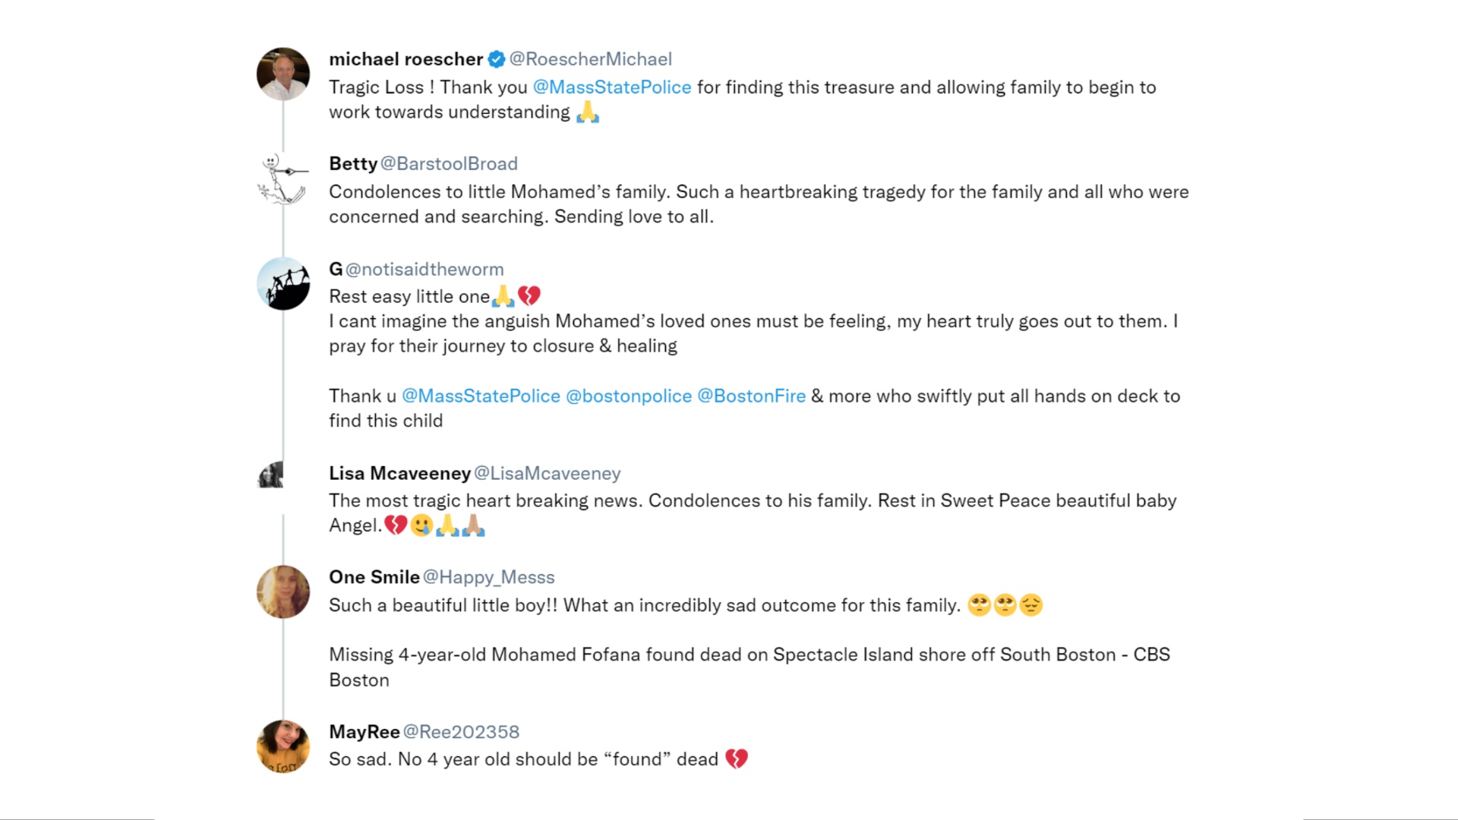Click Lisa Mcaveeney's profile photo
This screenshot has width=1458, height=820.
(272, 475)
